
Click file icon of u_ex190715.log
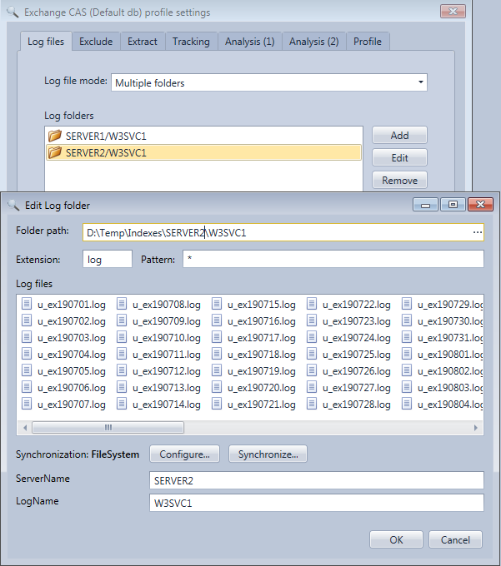pos(217,304)
